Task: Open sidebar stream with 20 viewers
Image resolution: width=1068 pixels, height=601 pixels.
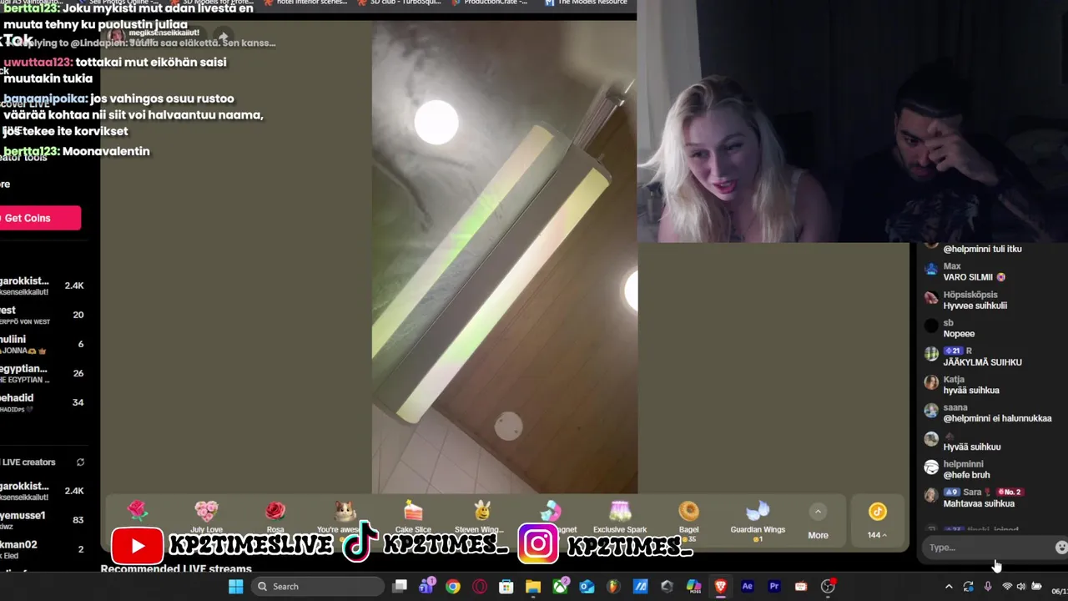Action: pos(43,315)
